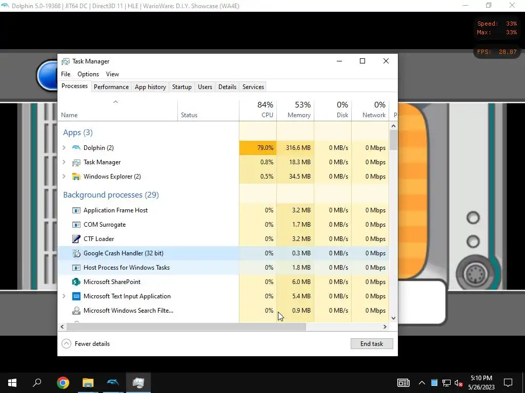Expand the Windows Explorer (2) group

click(x=64, y=177)
